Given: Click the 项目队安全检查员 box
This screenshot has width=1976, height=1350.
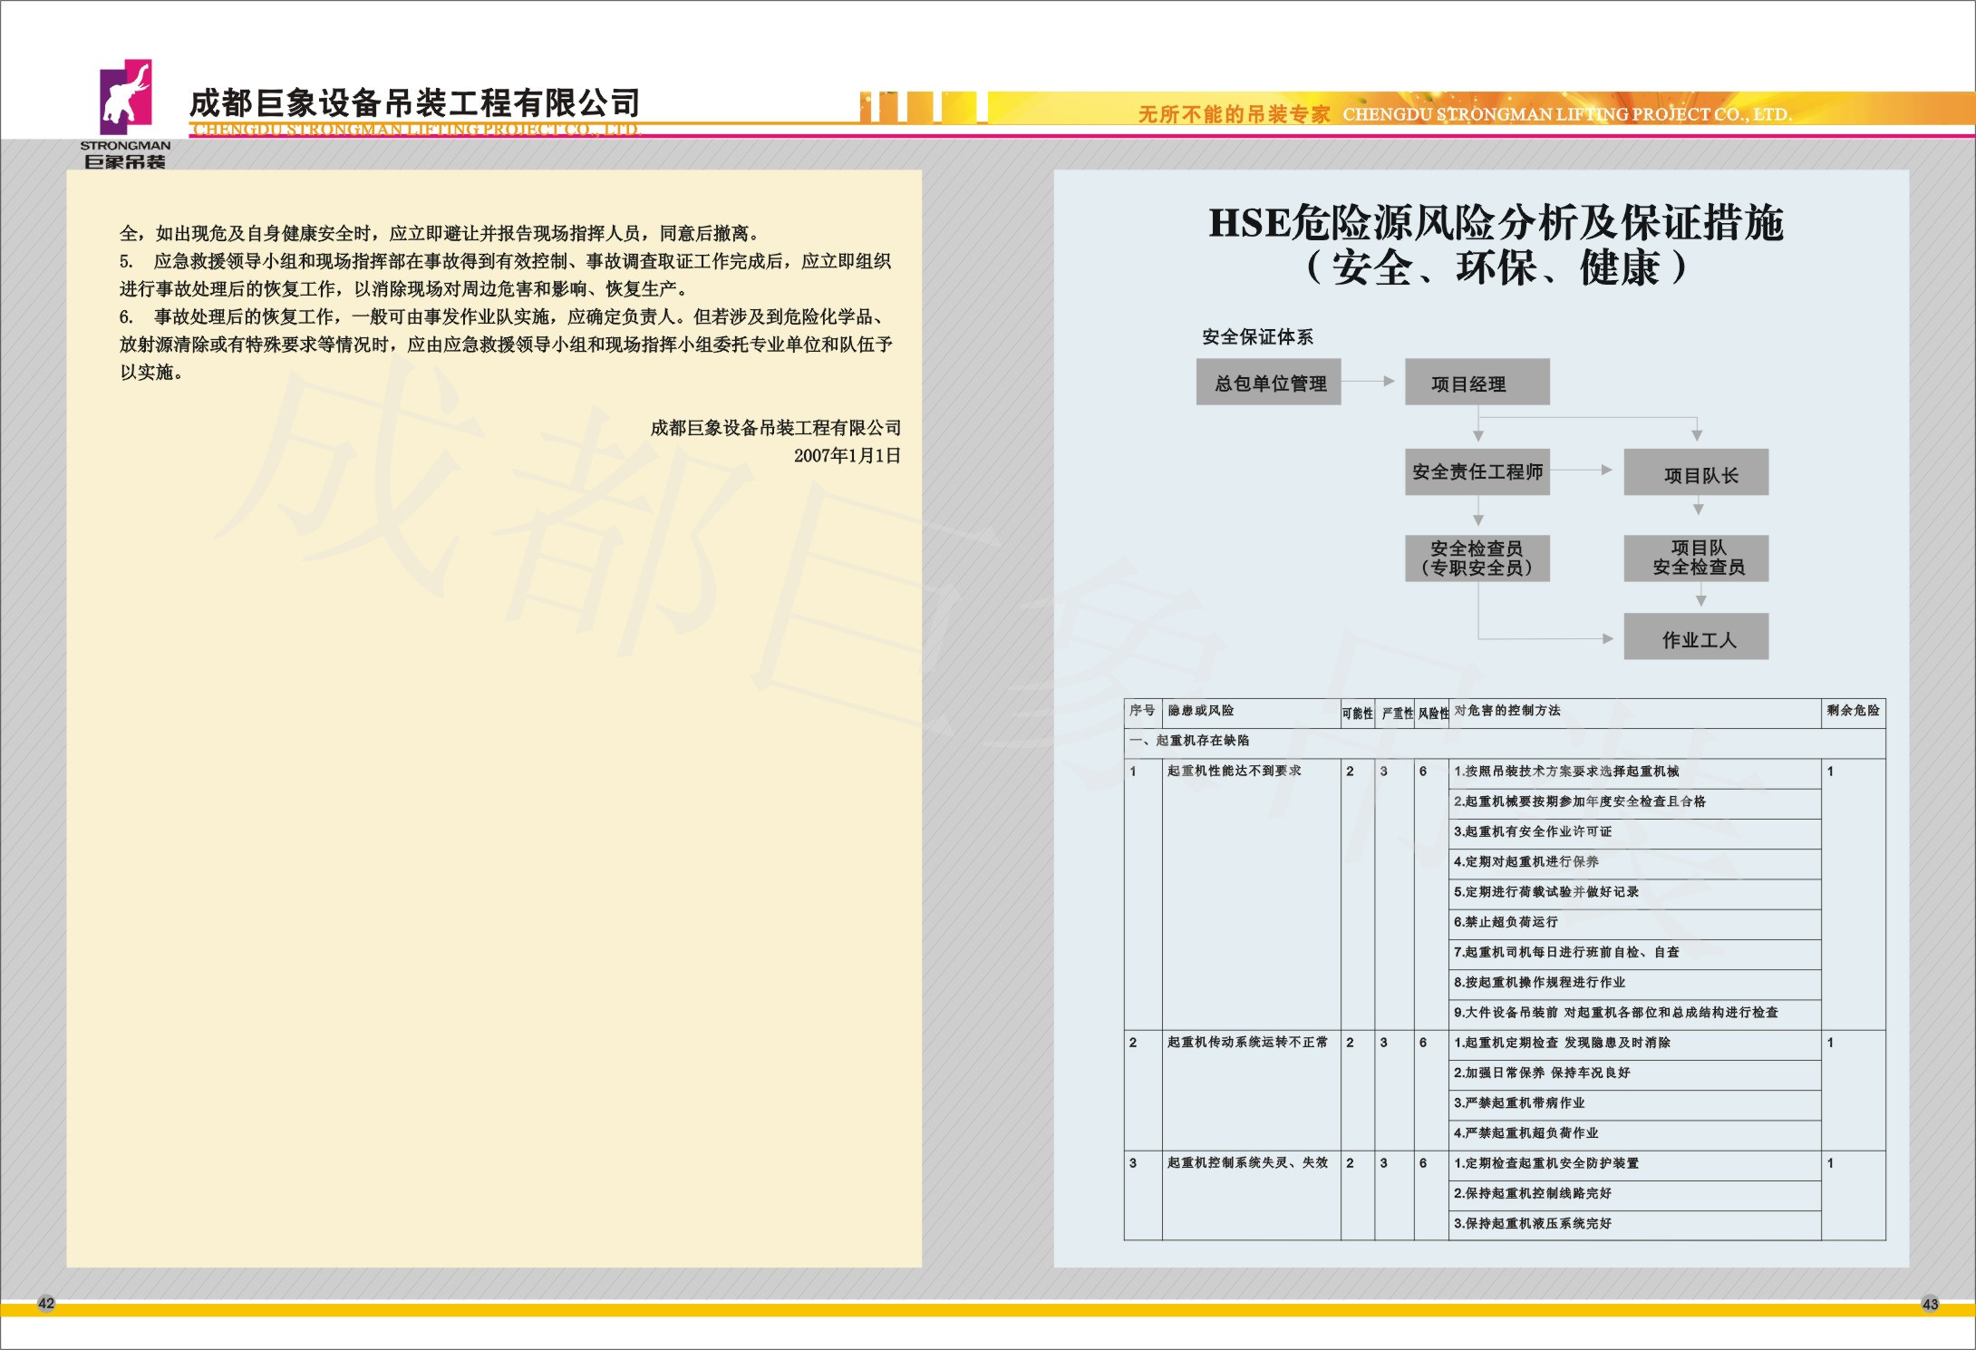Looking at the screenshot, I should click(x=1695, y=558).
